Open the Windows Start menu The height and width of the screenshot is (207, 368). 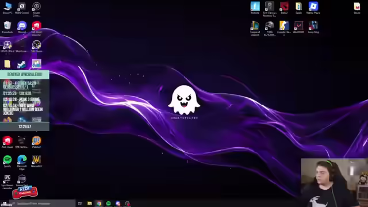pyautogui.click(x=5, y=203)
